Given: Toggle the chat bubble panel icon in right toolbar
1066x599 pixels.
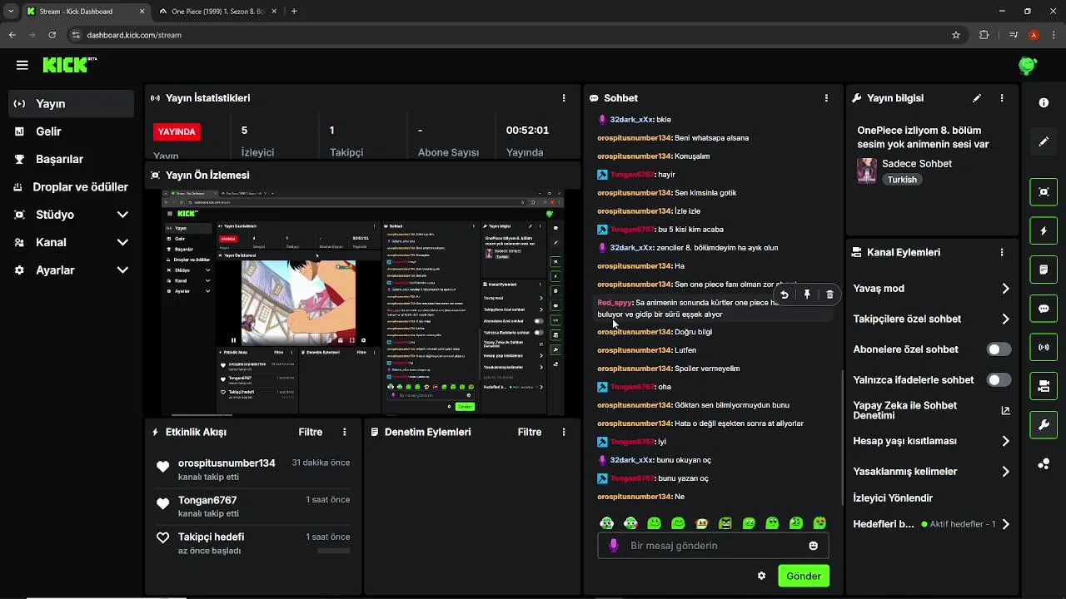Looking at the screenshot, I should point(1044,309).
